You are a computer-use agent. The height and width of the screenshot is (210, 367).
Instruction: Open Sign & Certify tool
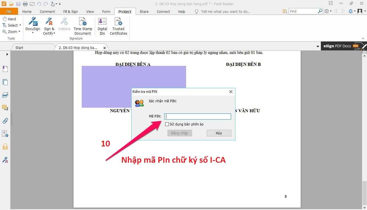pyautogui.click(x=49, y=26)
